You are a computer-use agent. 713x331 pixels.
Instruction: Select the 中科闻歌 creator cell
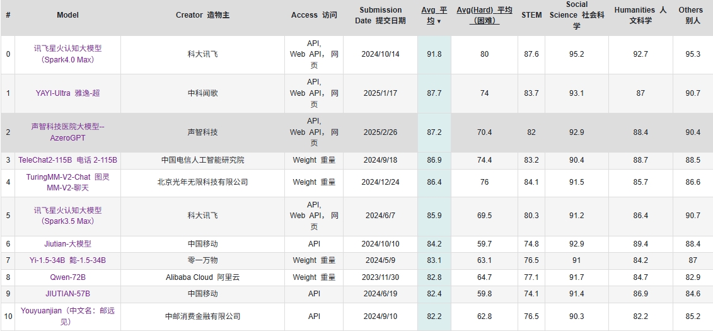[203, 93]
